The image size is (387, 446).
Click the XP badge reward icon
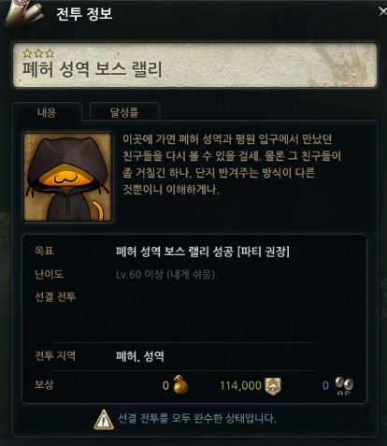coord(273,386)
